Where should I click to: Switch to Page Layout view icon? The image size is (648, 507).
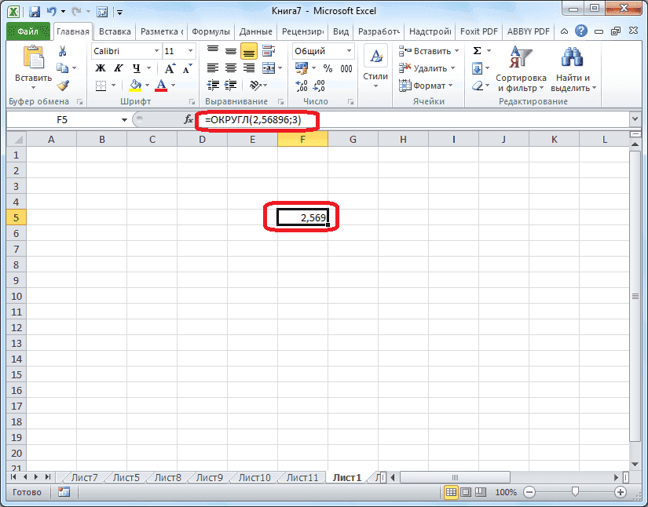click(x=466, y=492)
